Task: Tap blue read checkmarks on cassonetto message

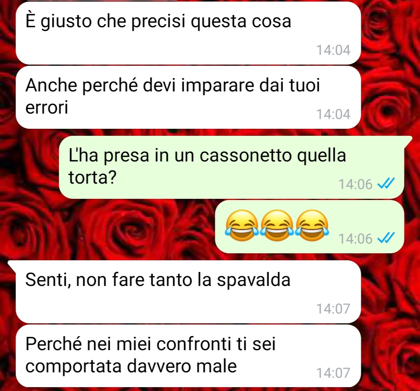Action: click(x=386, y=184)
